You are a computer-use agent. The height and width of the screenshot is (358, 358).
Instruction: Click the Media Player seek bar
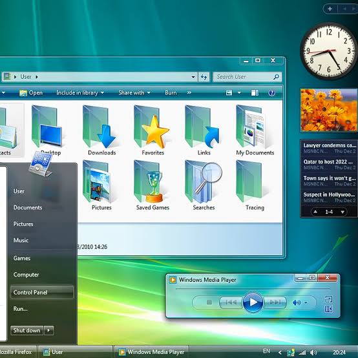(253, 289)
